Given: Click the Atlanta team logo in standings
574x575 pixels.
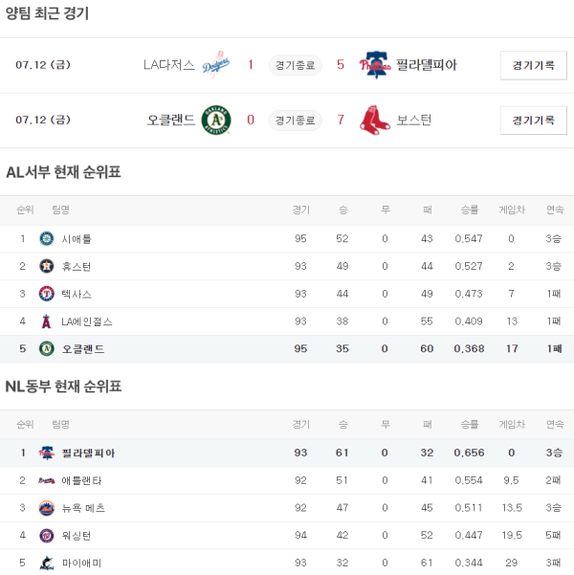Looking at the screenshot, I should tap(46, 480).
